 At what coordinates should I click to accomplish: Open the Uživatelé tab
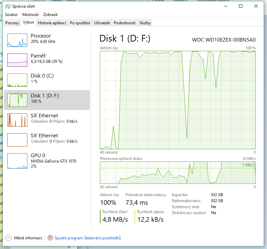102,23
